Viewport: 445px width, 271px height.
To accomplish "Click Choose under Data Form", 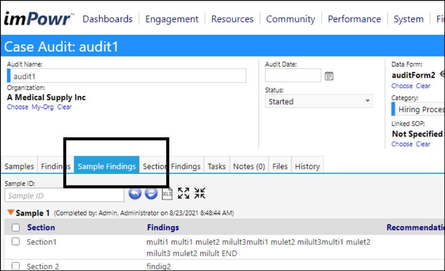I will coord(402,86).
